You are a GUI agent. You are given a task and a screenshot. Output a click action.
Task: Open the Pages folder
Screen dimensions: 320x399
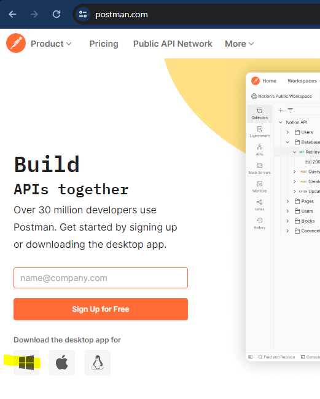(x=304, y=201)
